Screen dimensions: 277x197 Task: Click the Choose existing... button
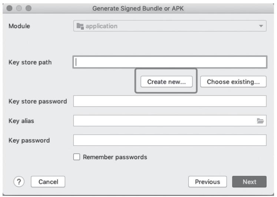pyautogui.click(x=233, y=82)
